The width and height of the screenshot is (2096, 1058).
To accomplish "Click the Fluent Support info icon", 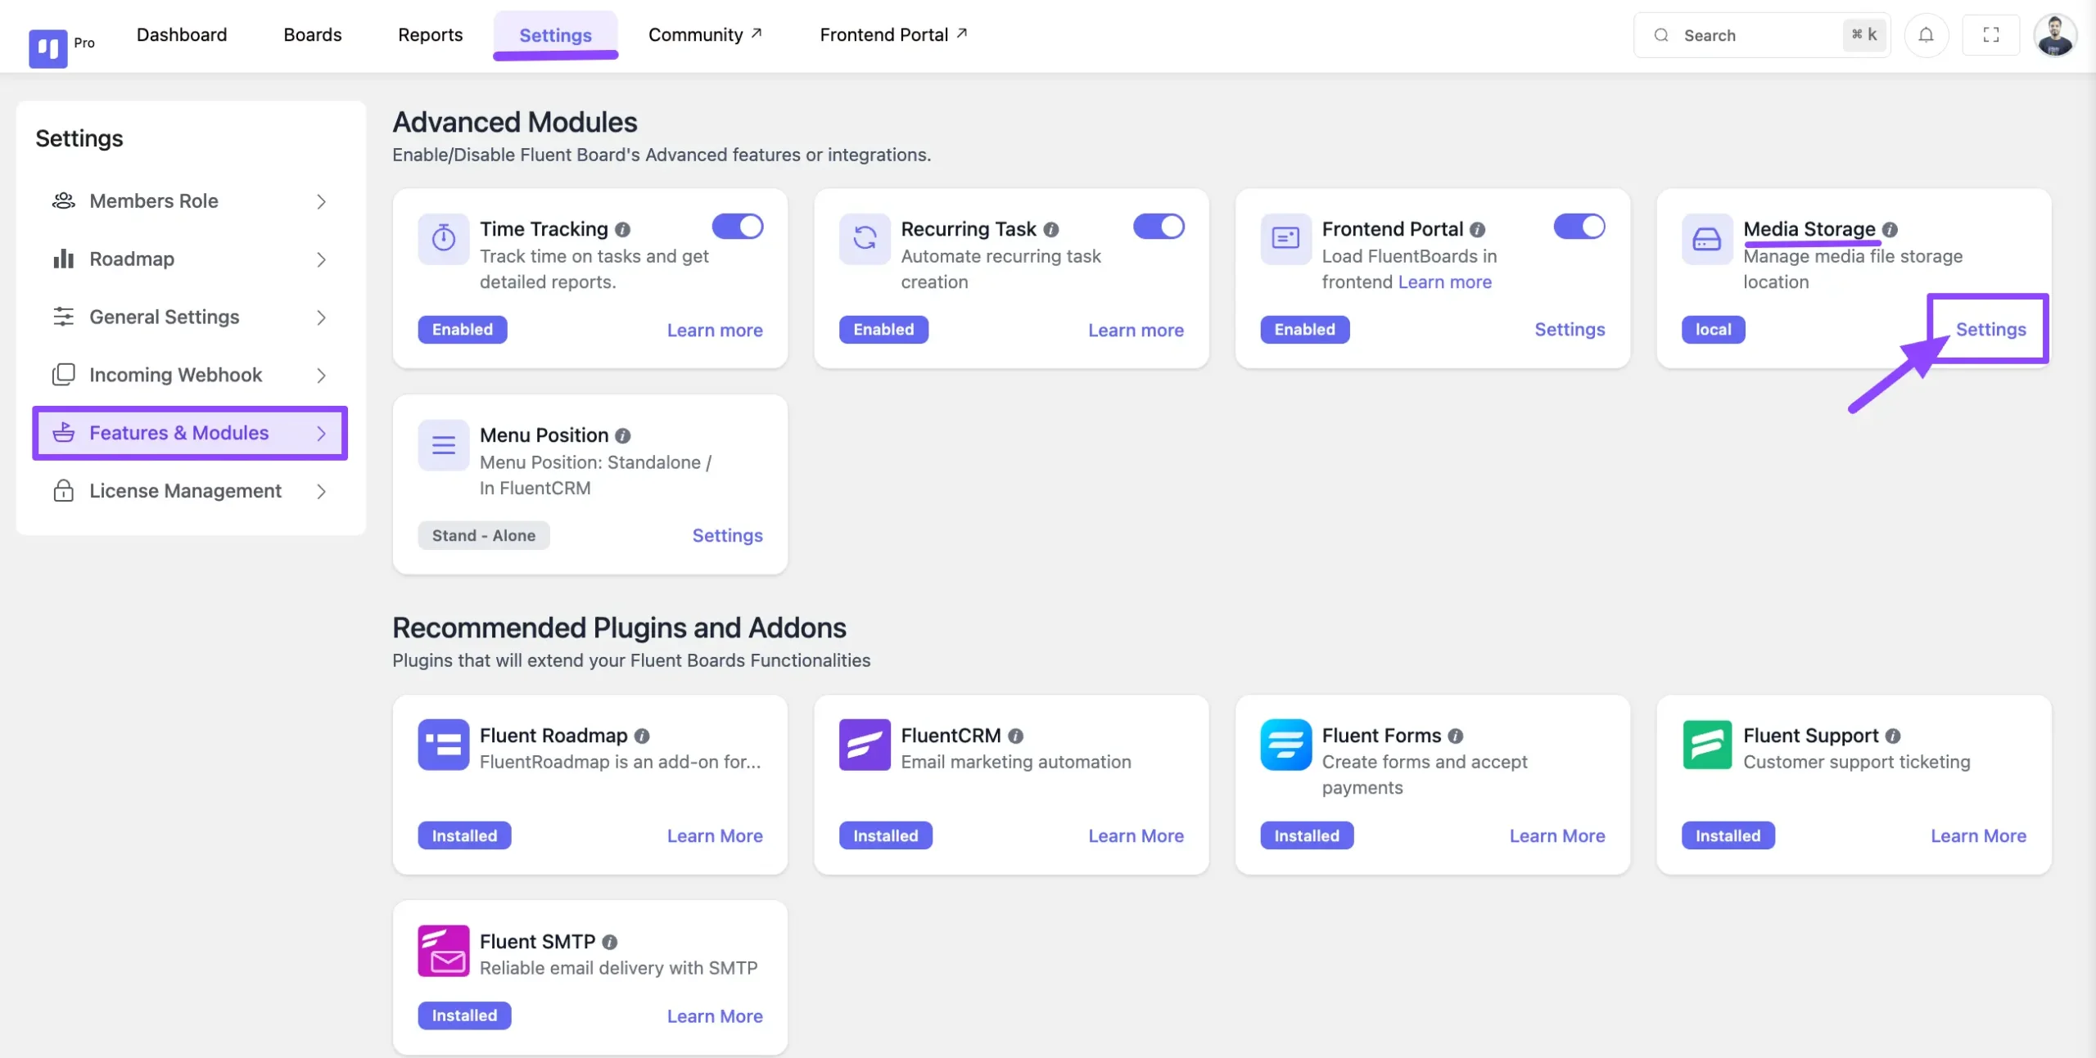I will click(x=1892, y=736).
